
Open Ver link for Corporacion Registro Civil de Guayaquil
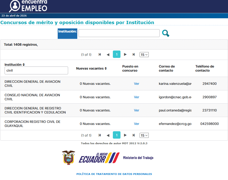click(136, 124)
